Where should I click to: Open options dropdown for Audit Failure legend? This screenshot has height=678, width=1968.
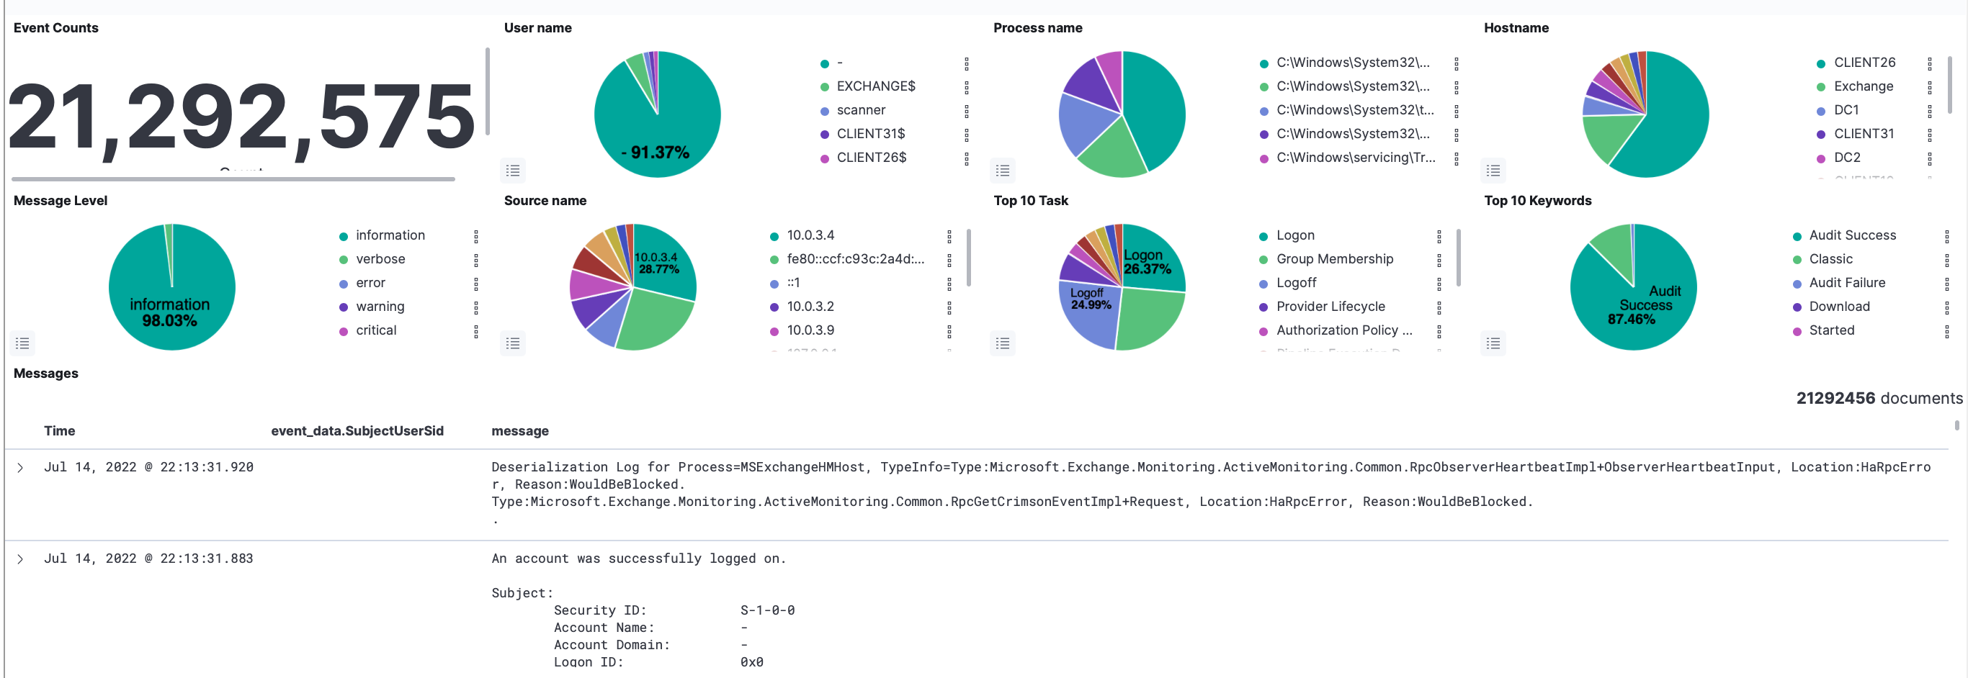[x=1946, y=284]
